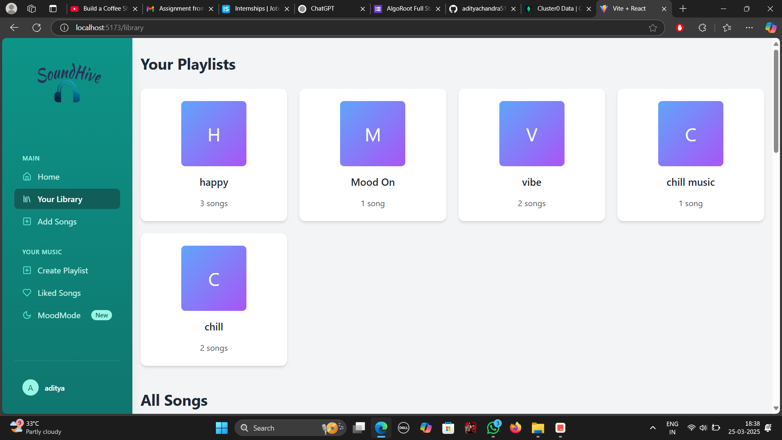The width and height of the screenshot is (782, 440).
Task: Click the Your Library books icon
Action: point(27,199)
